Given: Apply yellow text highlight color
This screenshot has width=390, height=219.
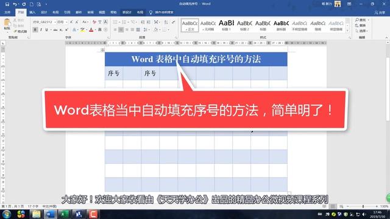Looking at the screenshot, I should (82, 30).
